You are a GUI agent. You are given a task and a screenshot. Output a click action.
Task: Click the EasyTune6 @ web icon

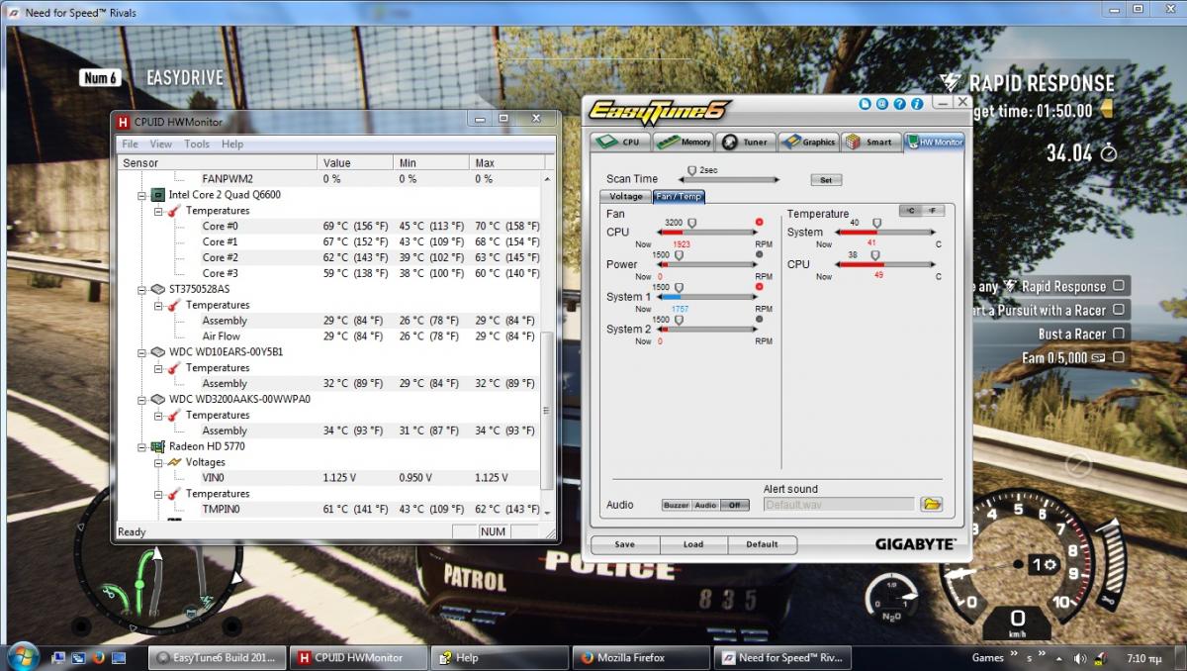tap(882, 103)
